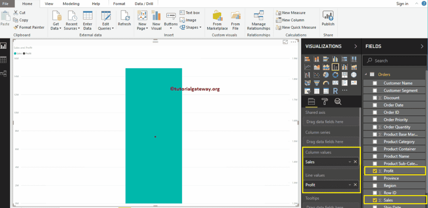Choose the waterfall chart visual
This screenshot has width=428, height=208.
point(307,75)
